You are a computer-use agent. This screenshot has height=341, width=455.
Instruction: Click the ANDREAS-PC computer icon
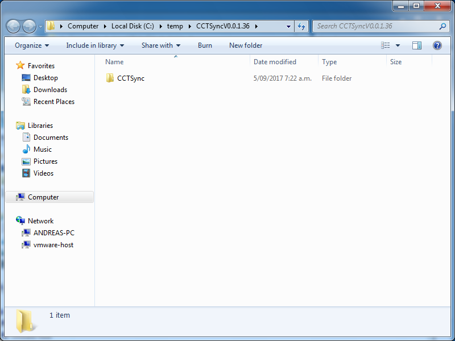pos(26,232)
